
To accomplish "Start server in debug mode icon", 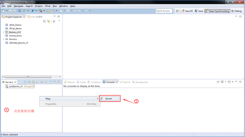I will pos(29,82).
